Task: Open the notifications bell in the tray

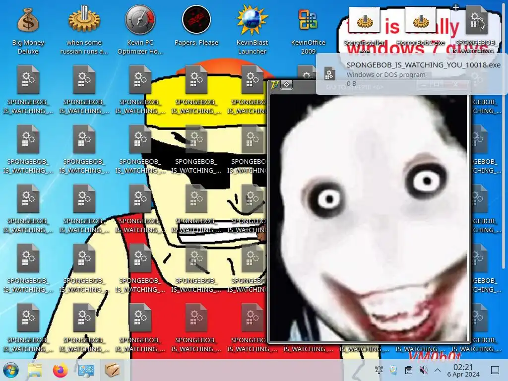Action: pos(379,370)
